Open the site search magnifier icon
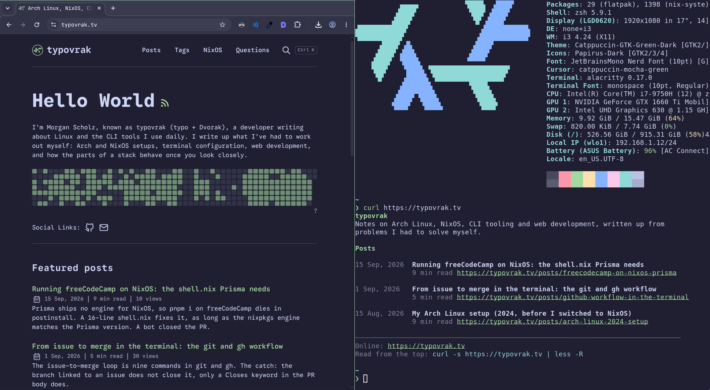This screenshot has width=710, height=390. [x=286, y=50]
